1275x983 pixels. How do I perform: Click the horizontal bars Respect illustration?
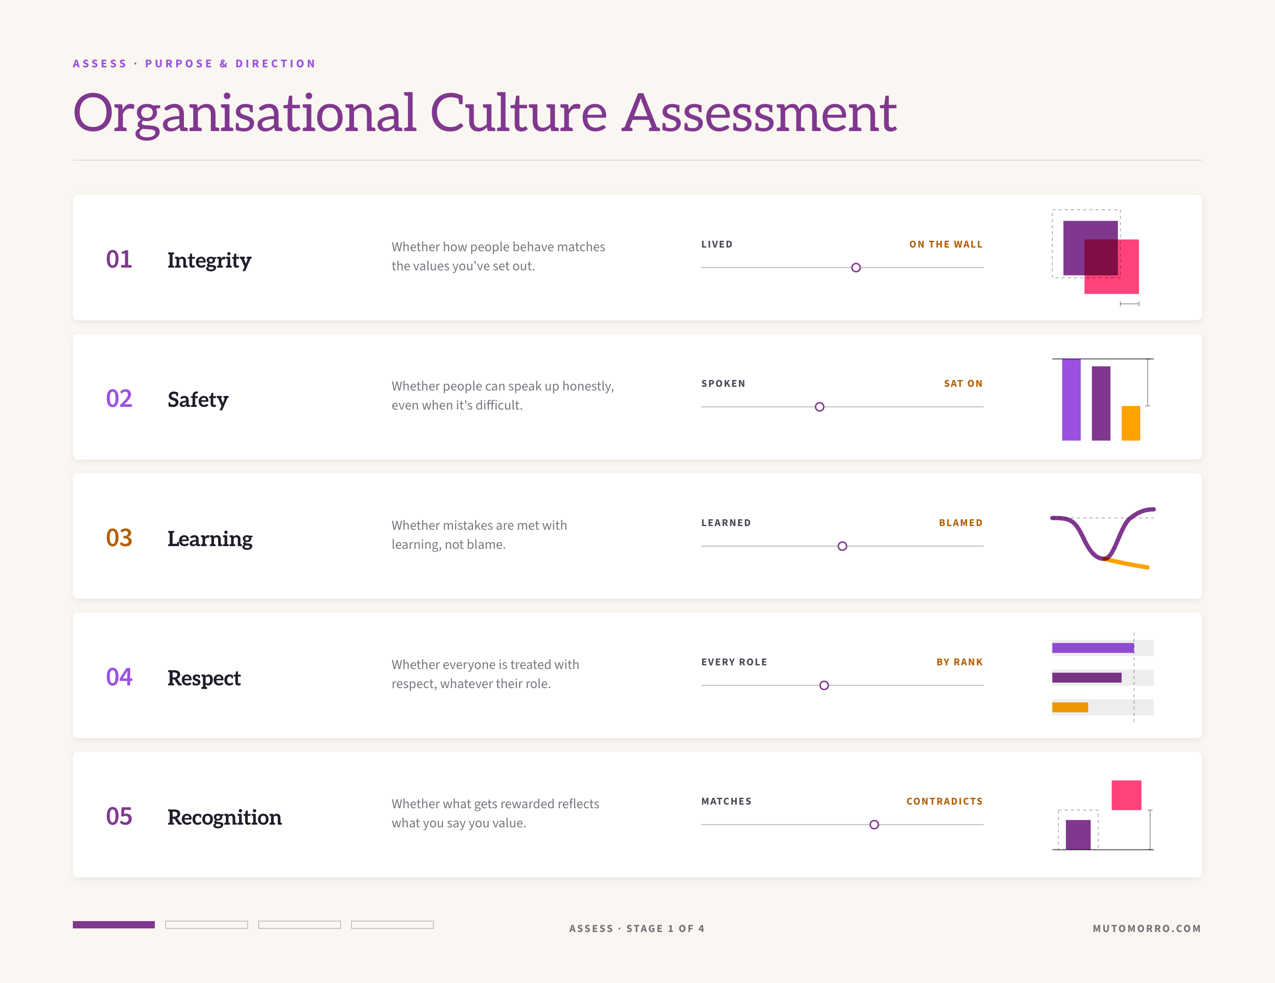click(x=1103, y=677)
